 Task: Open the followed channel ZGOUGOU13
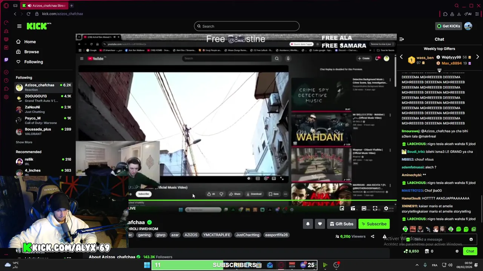pyautogui.click(x=43, y=98)
